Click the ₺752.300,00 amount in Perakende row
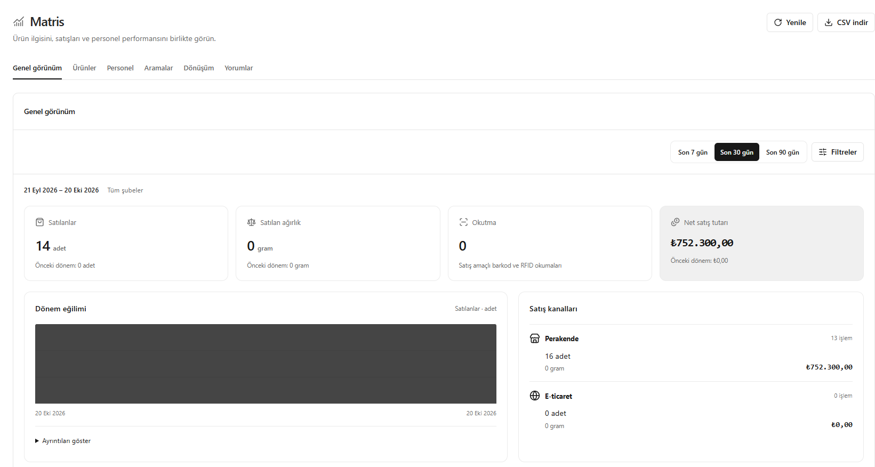This screenshot has height=467, width=875. [x=829, y=367]
